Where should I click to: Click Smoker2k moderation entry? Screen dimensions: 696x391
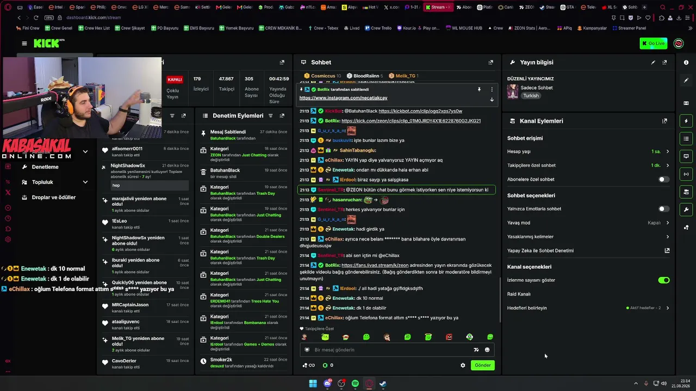tap(244, 362)
